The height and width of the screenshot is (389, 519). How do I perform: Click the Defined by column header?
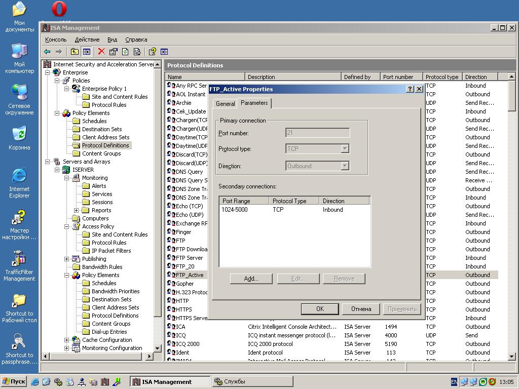(360, 77)
